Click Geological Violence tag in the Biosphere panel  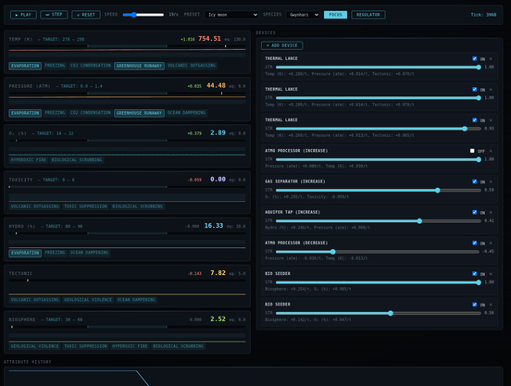point(35,346)
